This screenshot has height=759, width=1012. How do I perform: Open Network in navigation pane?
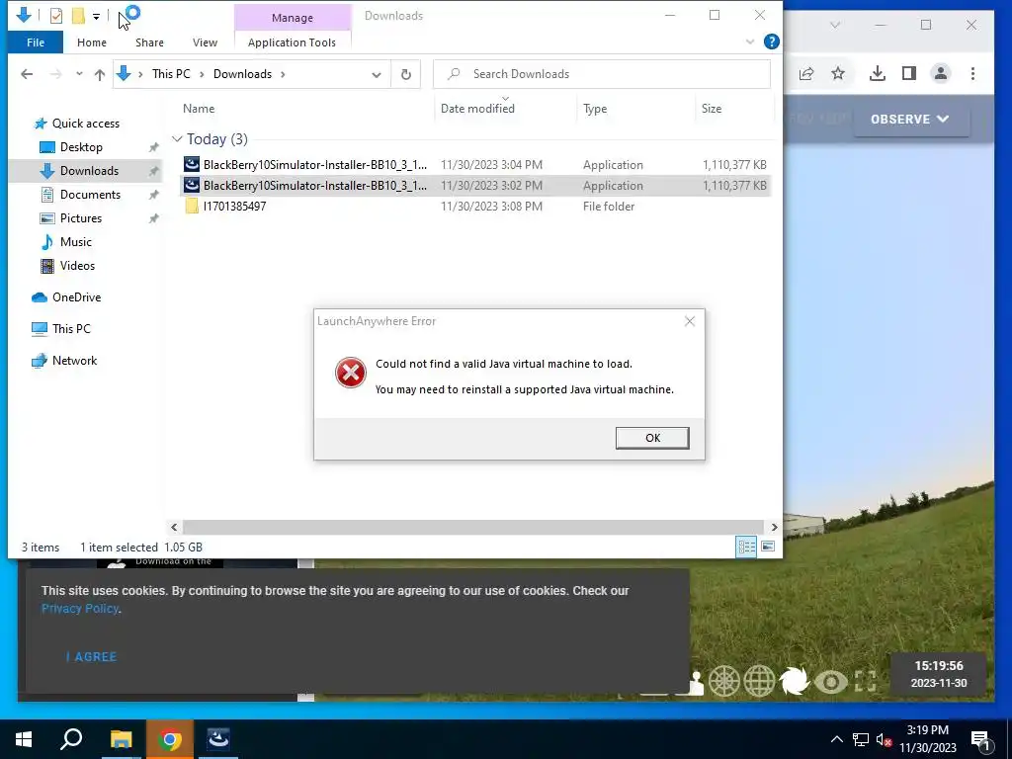click(x=74, y=361)
